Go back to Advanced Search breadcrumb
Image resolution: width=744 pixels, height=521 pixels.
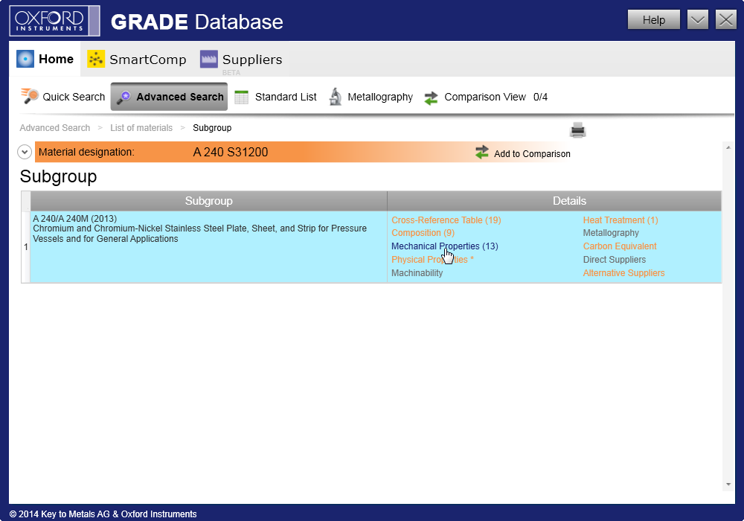click(55, 127)
